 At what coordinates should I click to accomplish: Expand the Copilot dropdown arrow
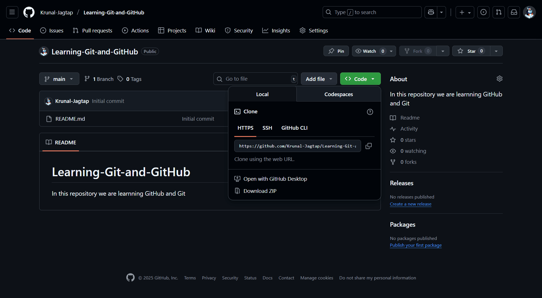pos(442,12)
